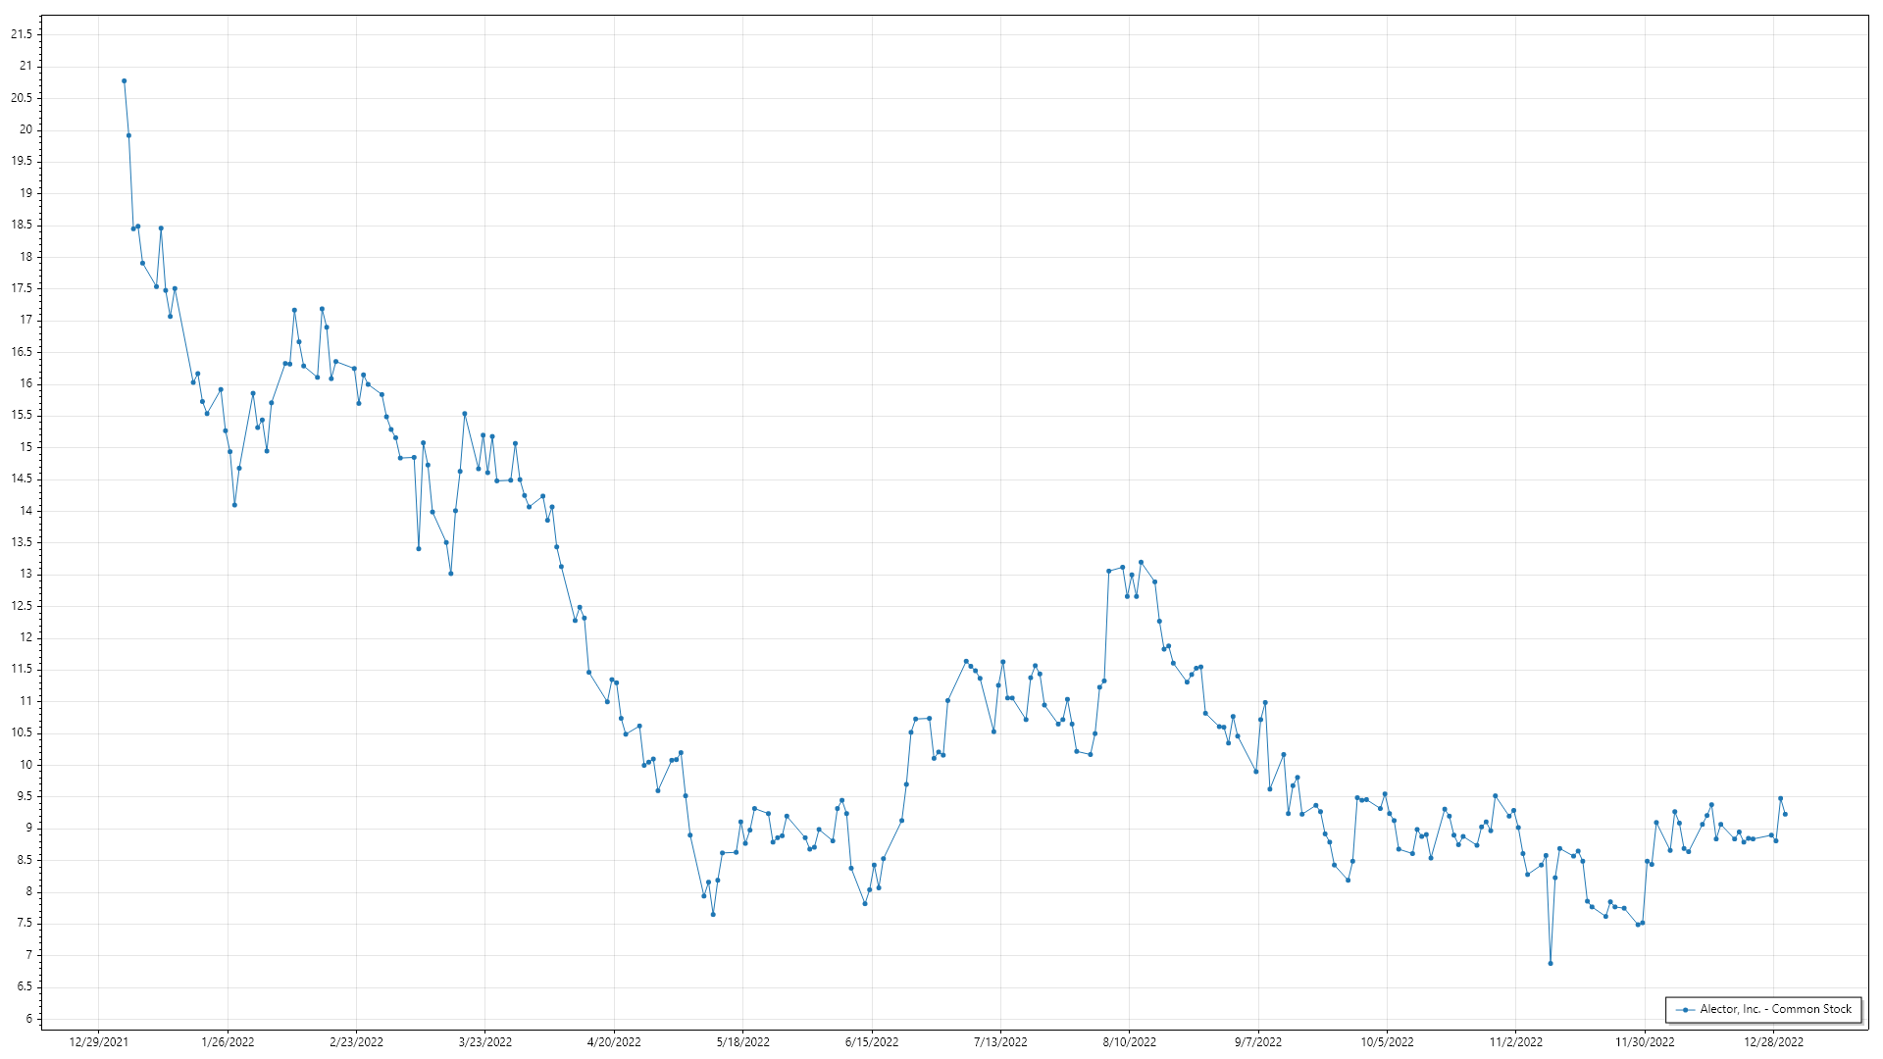The image size is (1883, 1059).
Task: Click the lowest data point near 6.9
Action: tap(1551, 964)
